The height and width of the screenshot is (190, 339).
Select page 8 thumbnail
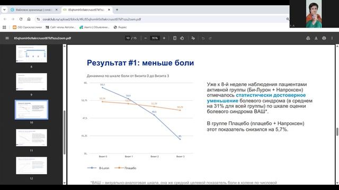31,54
